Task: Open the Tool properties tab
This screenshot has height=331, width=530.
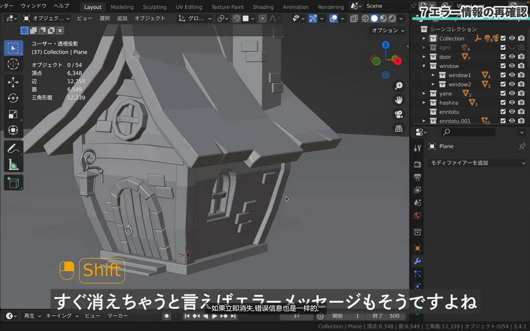Action: (x=418, y=148)
